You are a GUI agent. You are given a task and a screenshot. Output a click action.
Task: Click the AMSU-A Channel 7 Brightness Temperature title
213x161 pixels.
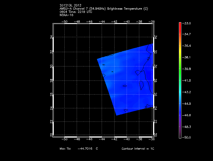point(103,8)
